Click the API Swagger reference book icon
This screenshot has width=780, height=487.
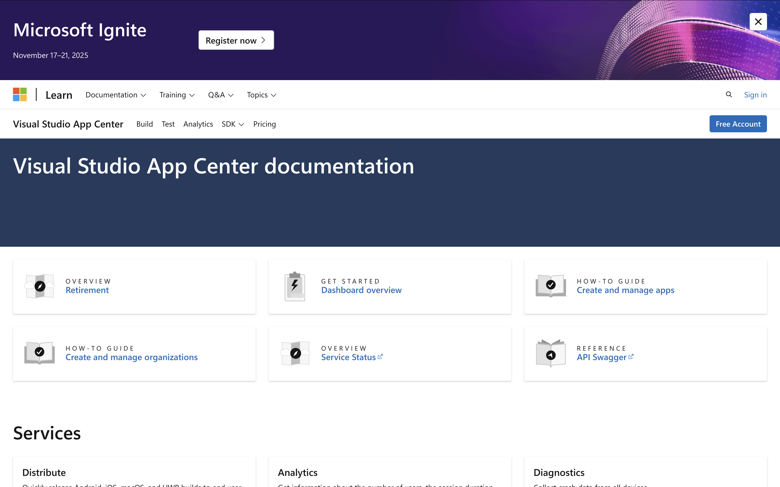(551, 353)
